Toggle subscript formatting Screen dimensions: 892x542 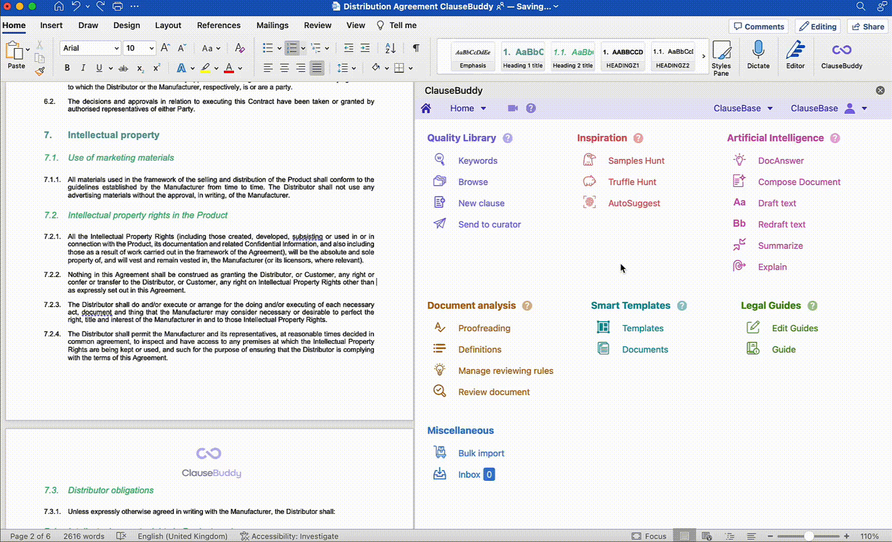(x=140, y=68)
